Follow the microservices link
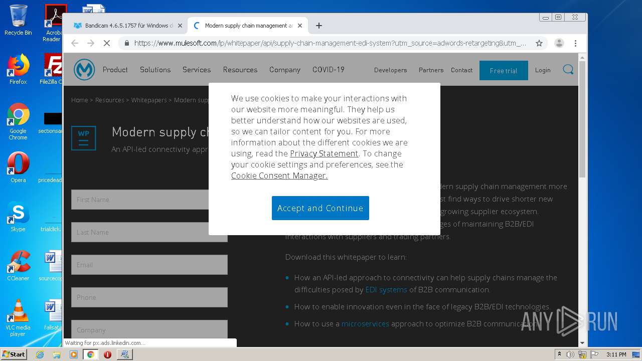The height and width of the screenshot is (361, 642). (x=365, y=324)
